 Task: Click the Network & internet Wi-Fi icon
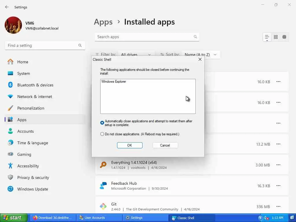tap(10, 97)
